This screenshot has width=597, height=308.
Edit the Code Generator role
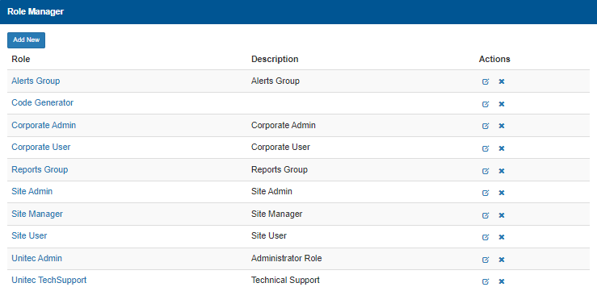pos(486,104)
